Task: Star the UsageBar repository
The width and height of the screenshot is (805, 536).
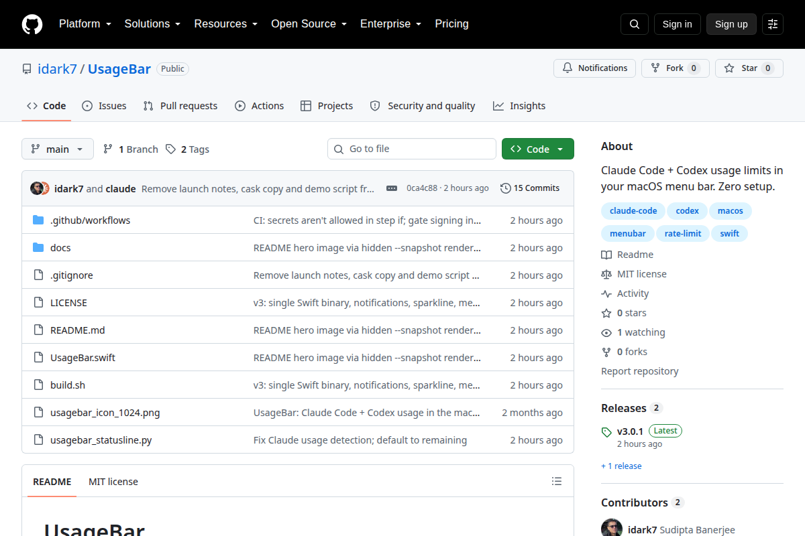Action: (x=749, y=68)
